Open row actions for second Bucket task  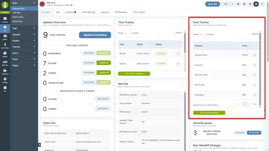178,64
